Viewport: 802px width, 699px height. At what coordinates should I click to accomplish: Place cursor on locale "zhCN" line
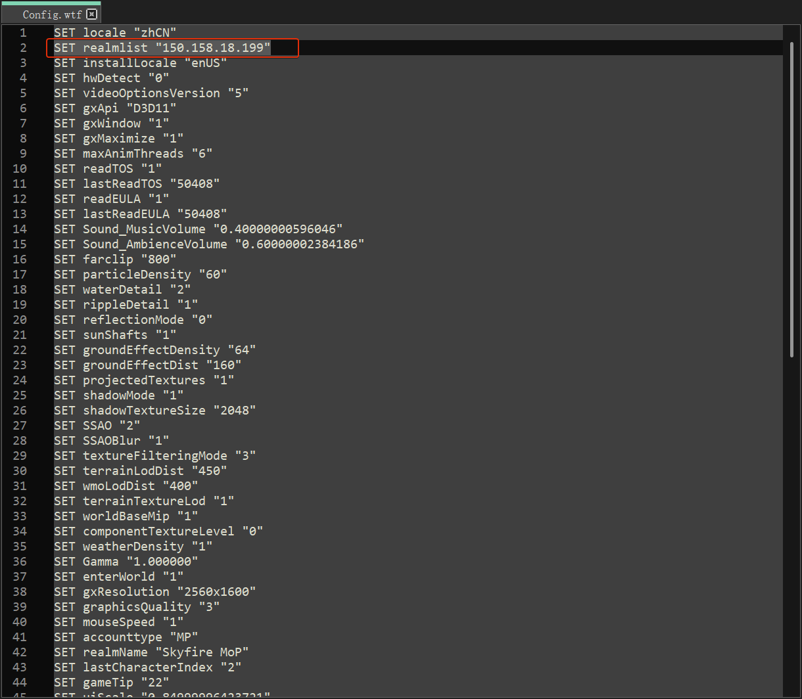click(x=115, y=33)
